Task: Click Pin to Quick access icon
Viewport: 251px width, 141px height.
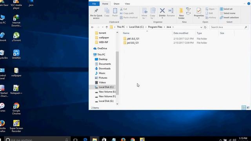Action: point(96,11)
